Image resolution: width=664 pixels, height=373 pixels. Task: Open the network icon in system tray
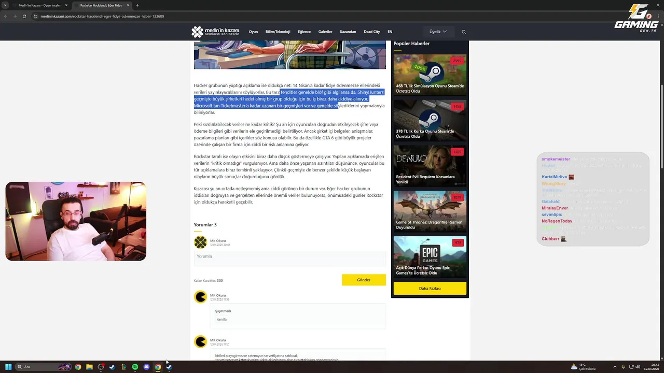[631, 367]
